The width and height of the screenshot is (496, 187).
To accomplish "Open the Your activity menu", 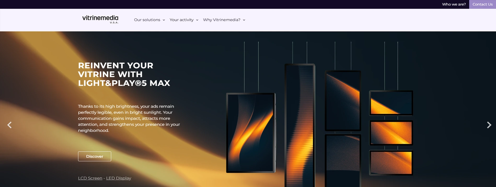I will [182, 20].
